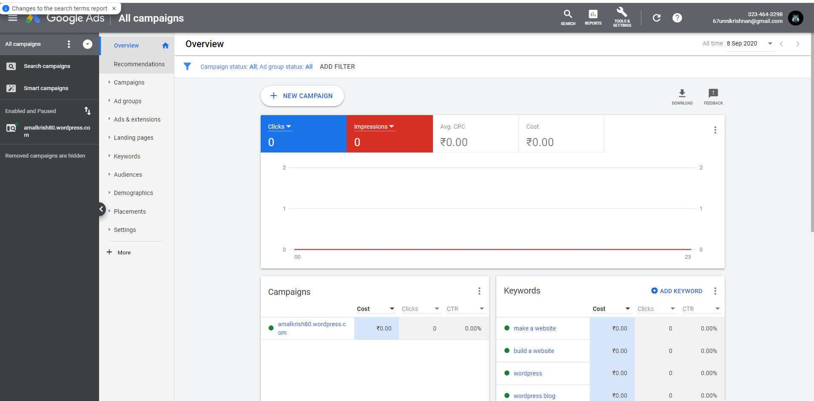Click the Smart campaigns icon
Image resolution: width=814 pixels, height=401 pixels.
(x=11, y=88)
